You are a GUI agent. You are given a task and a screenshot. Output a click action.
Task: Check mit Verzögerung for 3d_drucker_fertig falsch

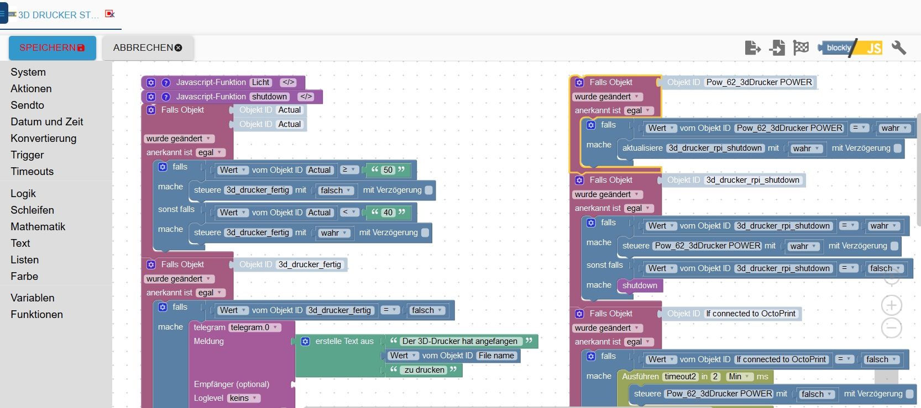[x=428, y=190]
